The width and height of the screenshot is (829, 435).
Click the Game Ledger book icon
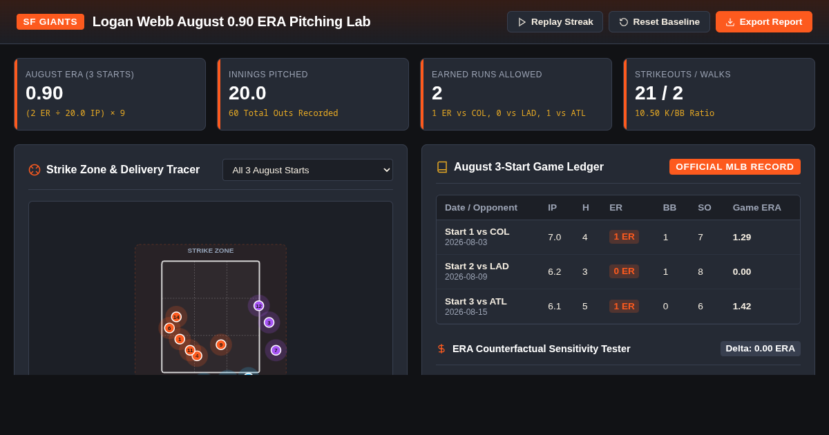(x=442, y=167)
